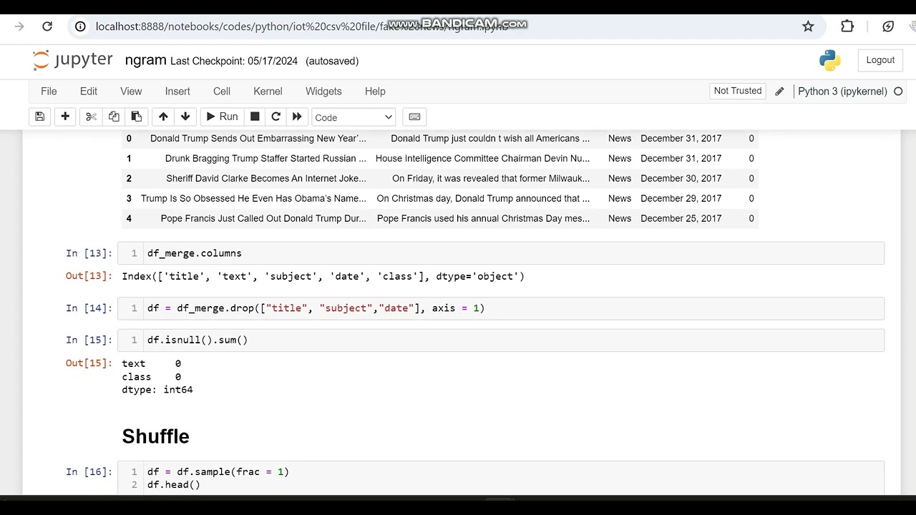Image resolution: width=916 pixels, height=515 pixels.
Task: Click row 1 title 'Drunk Bragging Trump Staffer'
Action: pos(265,158)
